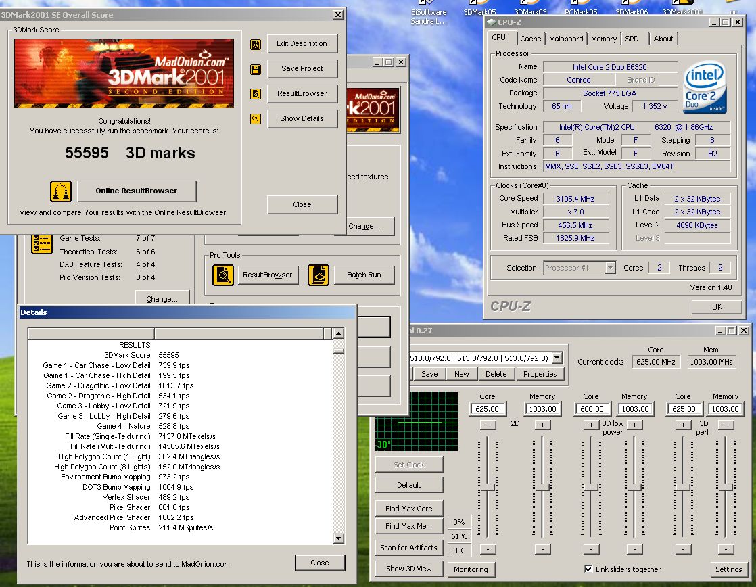Click the Save Project button
The image size is (756, 587).
tap(302, 68)
